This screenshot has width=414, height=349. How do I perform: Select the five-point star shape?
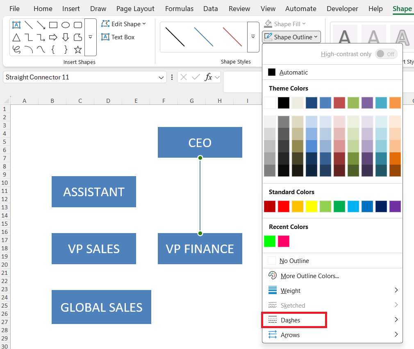78,50
